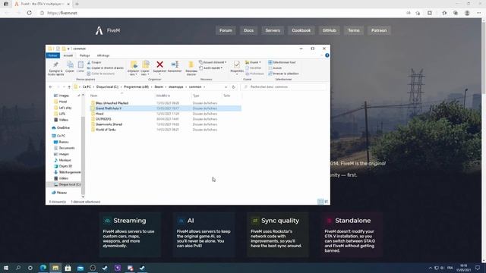This screenshot has height=273, width=486.
Task: Switch to details view layout icon
Action: 320,202
